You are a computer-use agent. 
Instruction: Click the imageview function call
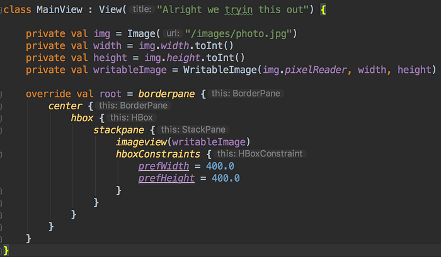[x=142, y=142]
